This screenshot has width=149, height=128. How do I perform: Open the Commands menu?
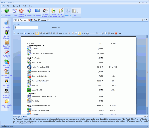pyautogui.click(x=17, y=6)
